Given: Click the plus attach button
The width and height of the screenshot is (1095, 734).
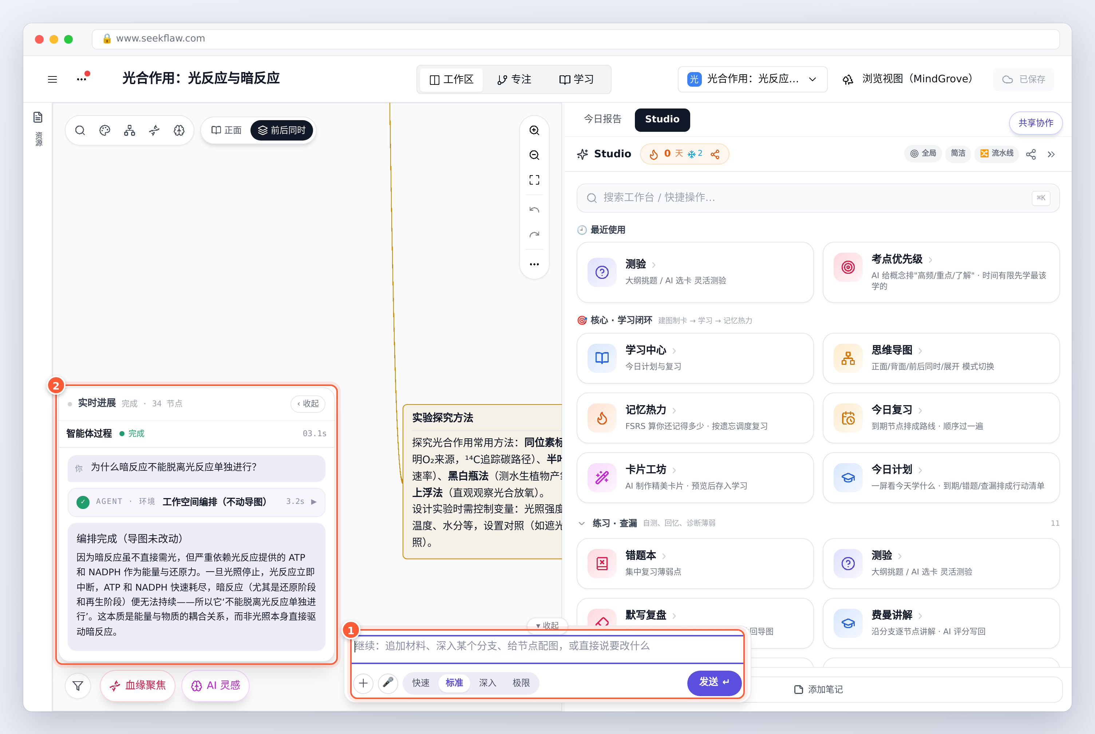Looking at the screenshot, I should (363, 683).
